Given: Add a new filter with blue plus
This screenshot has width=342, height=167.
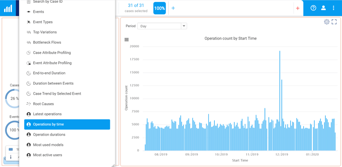Looking at the screenshot, I should (173, 8).
